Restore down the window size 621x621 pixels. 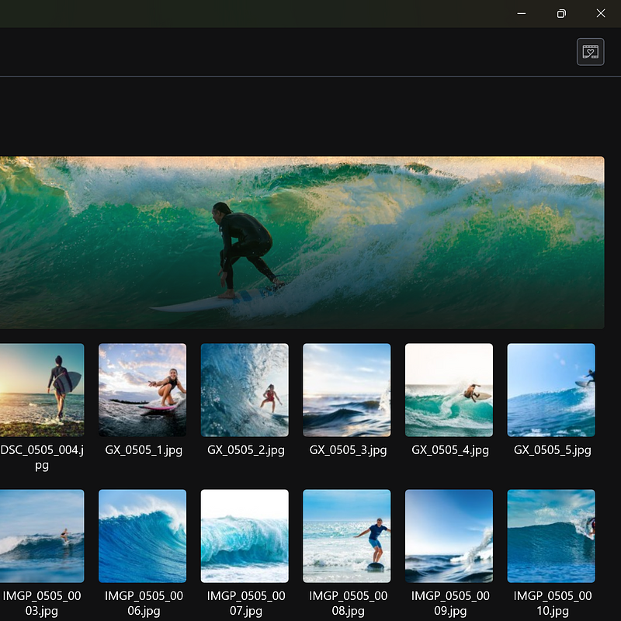point(561,13)
